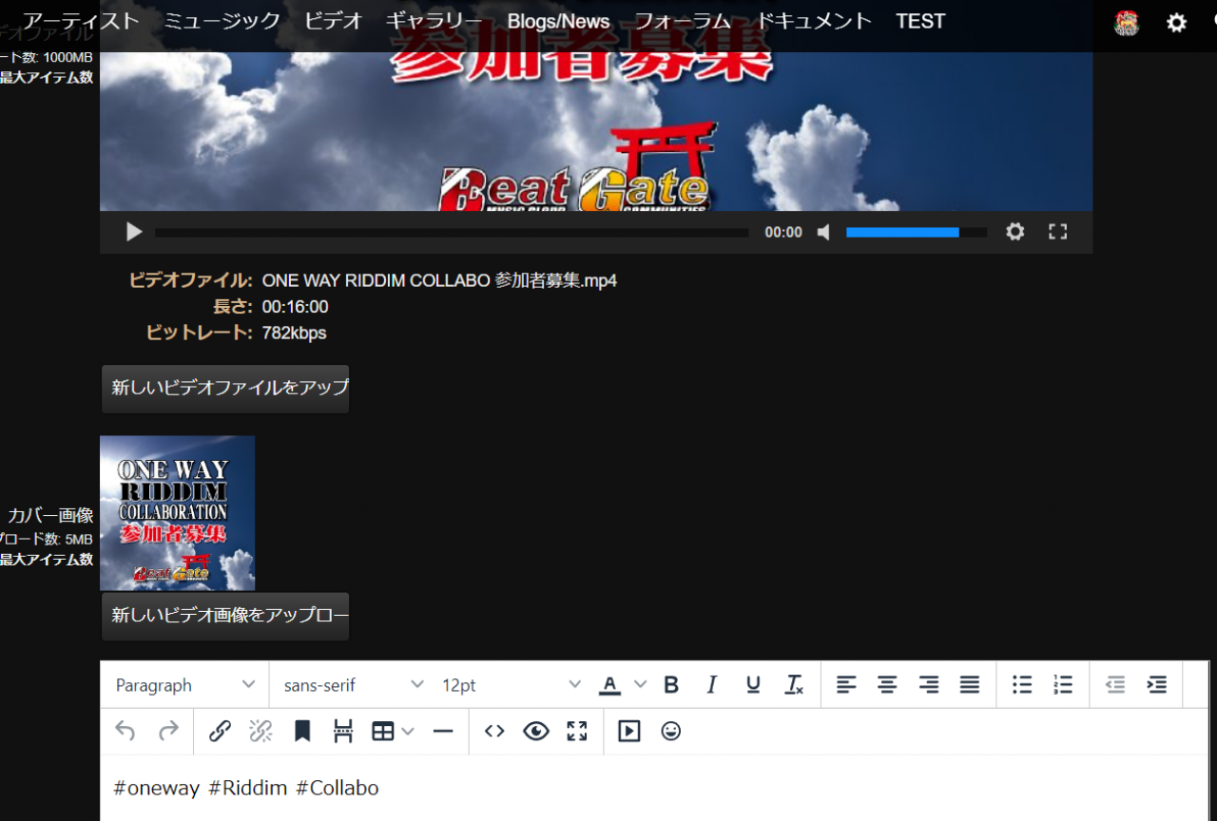Click the 新しいビデオファイルをアップ button

225,389
